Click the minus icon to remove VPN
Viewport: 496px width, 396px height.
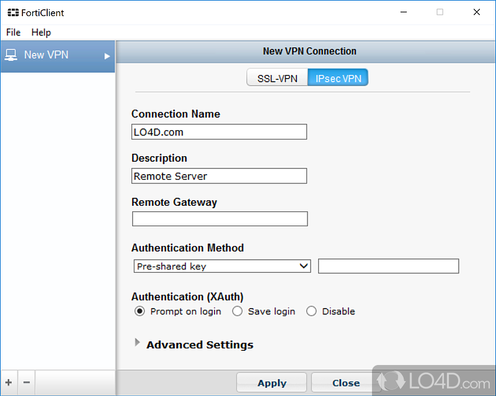[26, 382]
